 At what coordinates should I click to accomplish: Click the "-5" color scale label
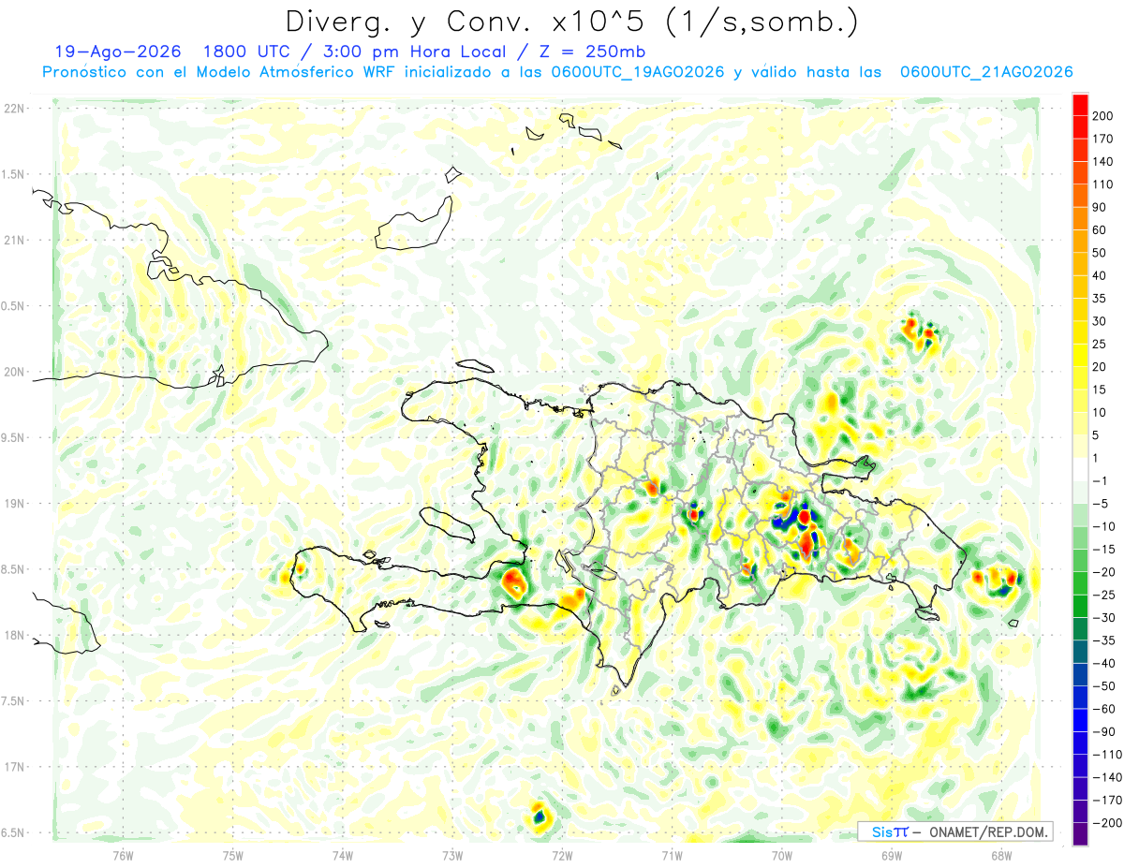(x=1101, y=503)
